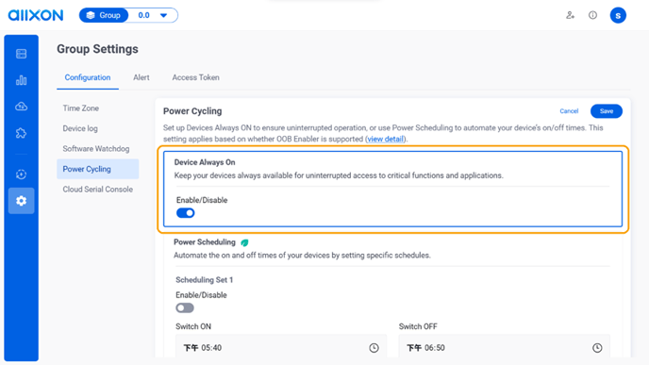Open the device list sidebar icon

tap(21, 54)
